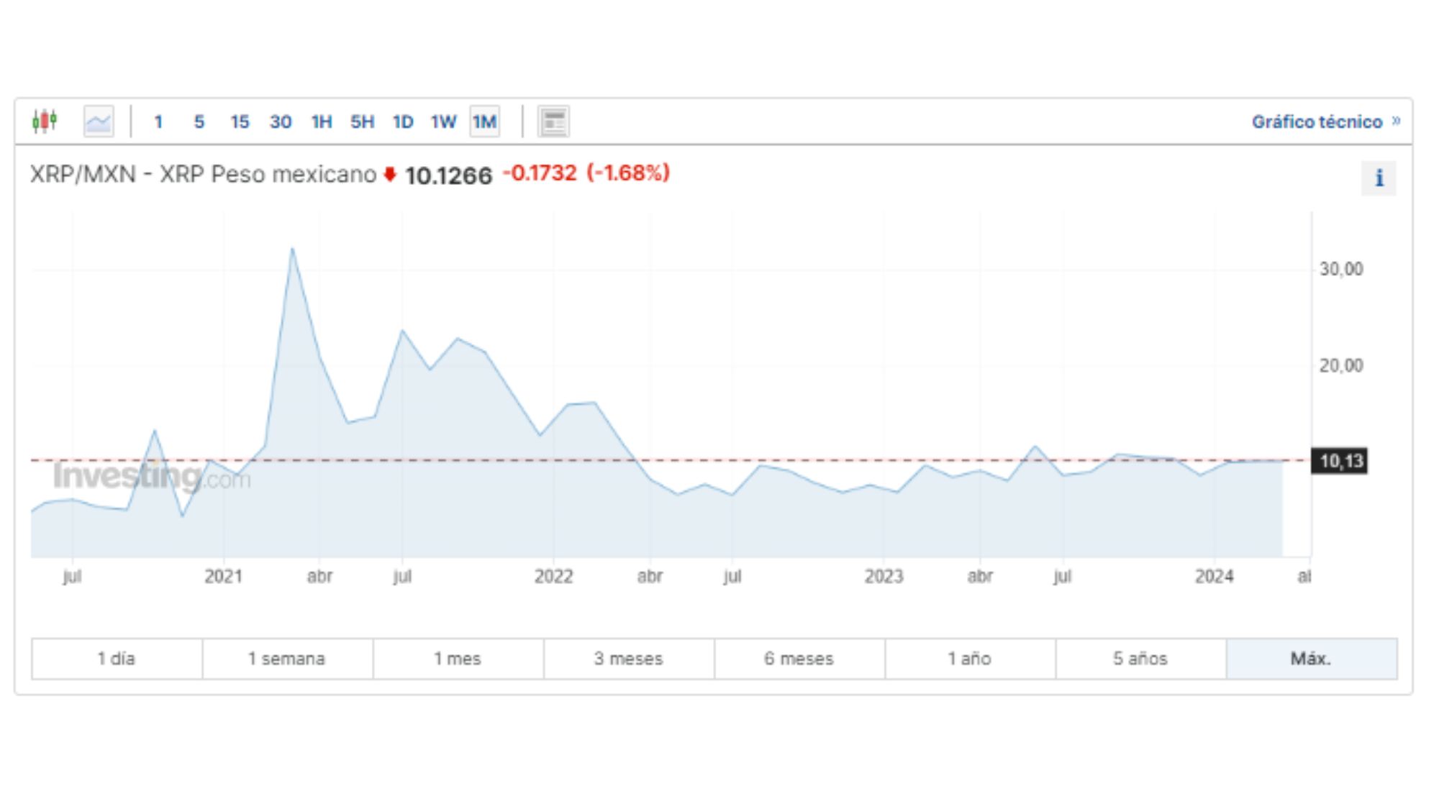Click the 30,00 axis label
Viewport: 1439px width, 791px height.
click(x=1341, y=269)
